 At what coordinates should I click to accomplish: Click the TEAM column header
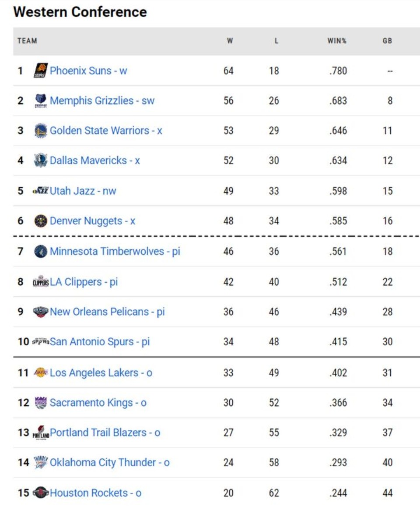point(27,41)
